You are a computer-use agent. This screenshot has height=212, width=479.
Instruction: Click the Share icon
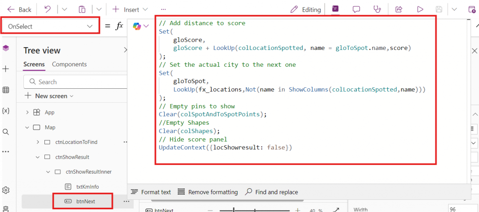pyautogui.click(x=399, y=9)
